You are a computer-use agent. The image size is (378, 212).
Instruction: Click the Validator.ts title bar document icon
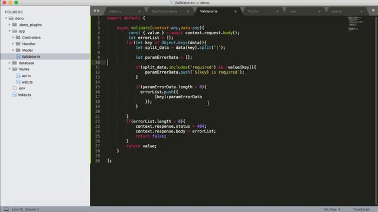pos(171,2)
